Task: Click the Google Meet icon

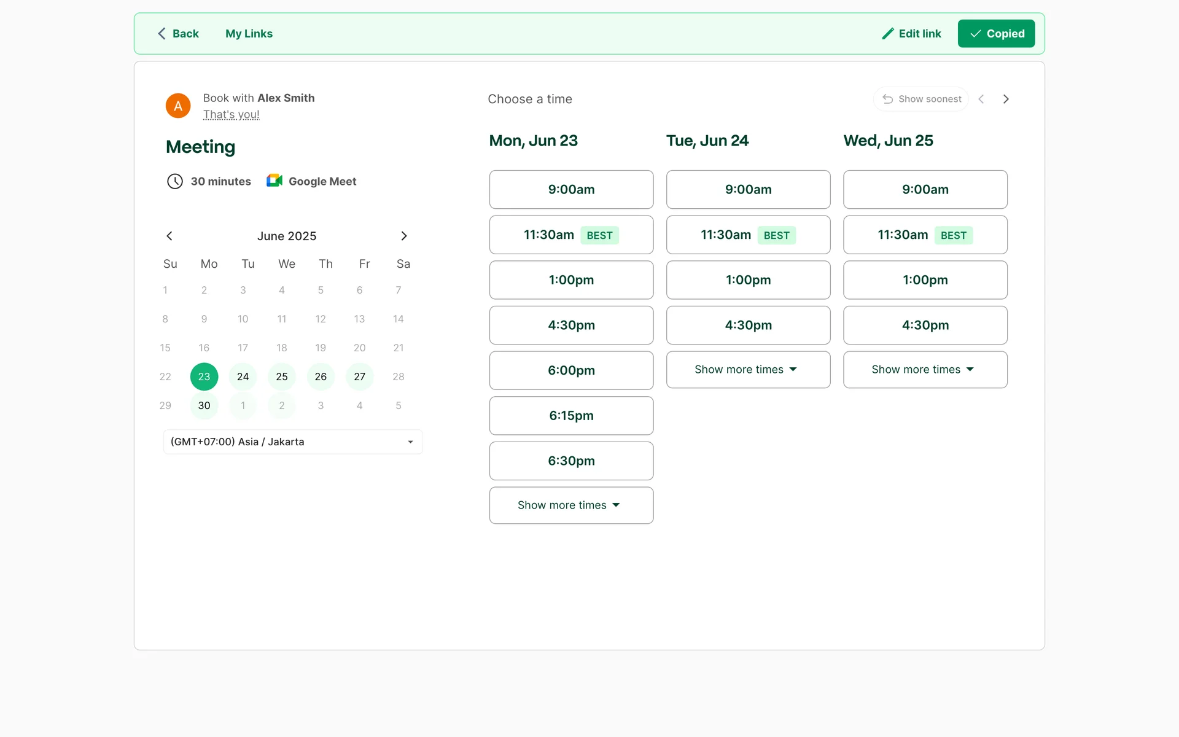Action: 274,181
